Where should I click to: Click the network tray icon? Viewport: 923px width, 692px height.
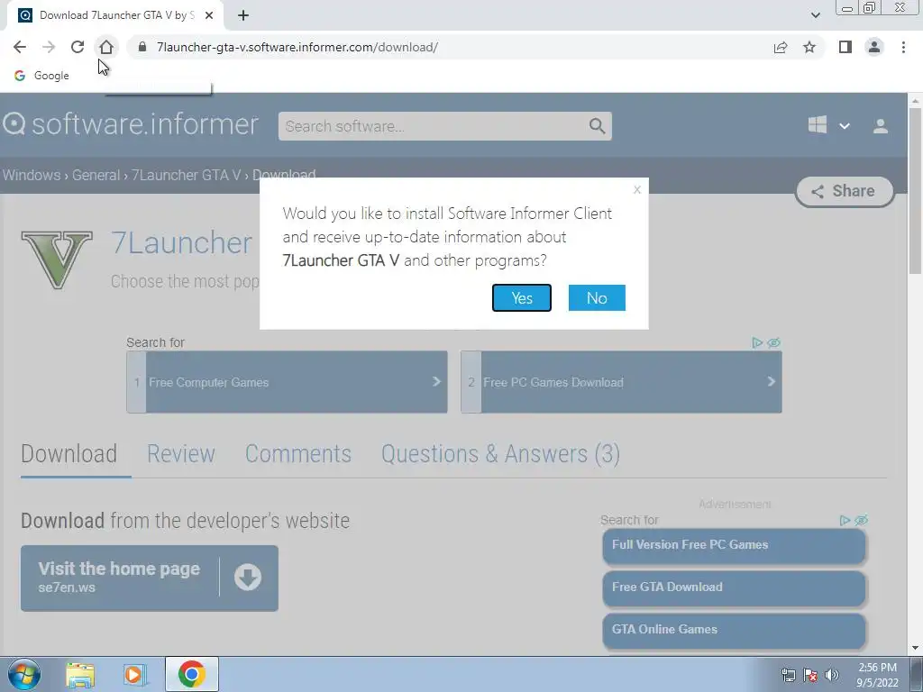tap(788, 675)
